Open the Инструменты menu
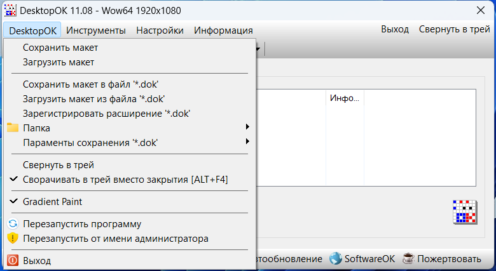 (x=96, y=30)
